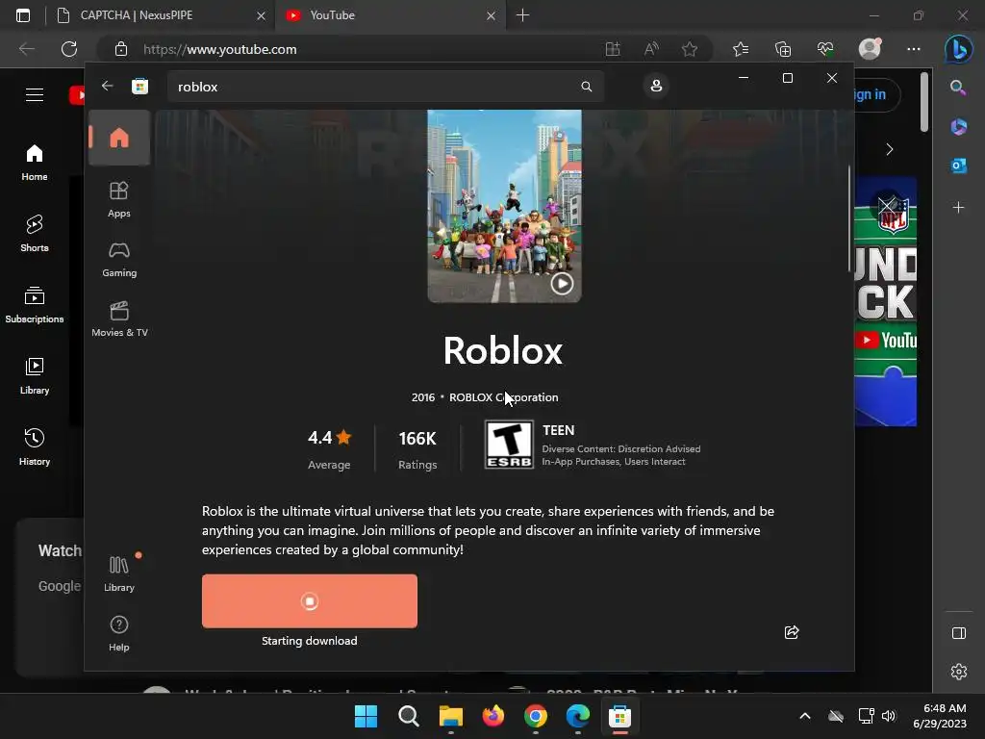View site information lock icon
This screenshot has height=739, width=985.
(x=121, y=49)
